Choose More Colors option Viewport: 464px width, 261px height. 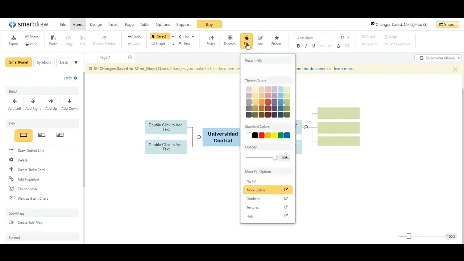268,190
